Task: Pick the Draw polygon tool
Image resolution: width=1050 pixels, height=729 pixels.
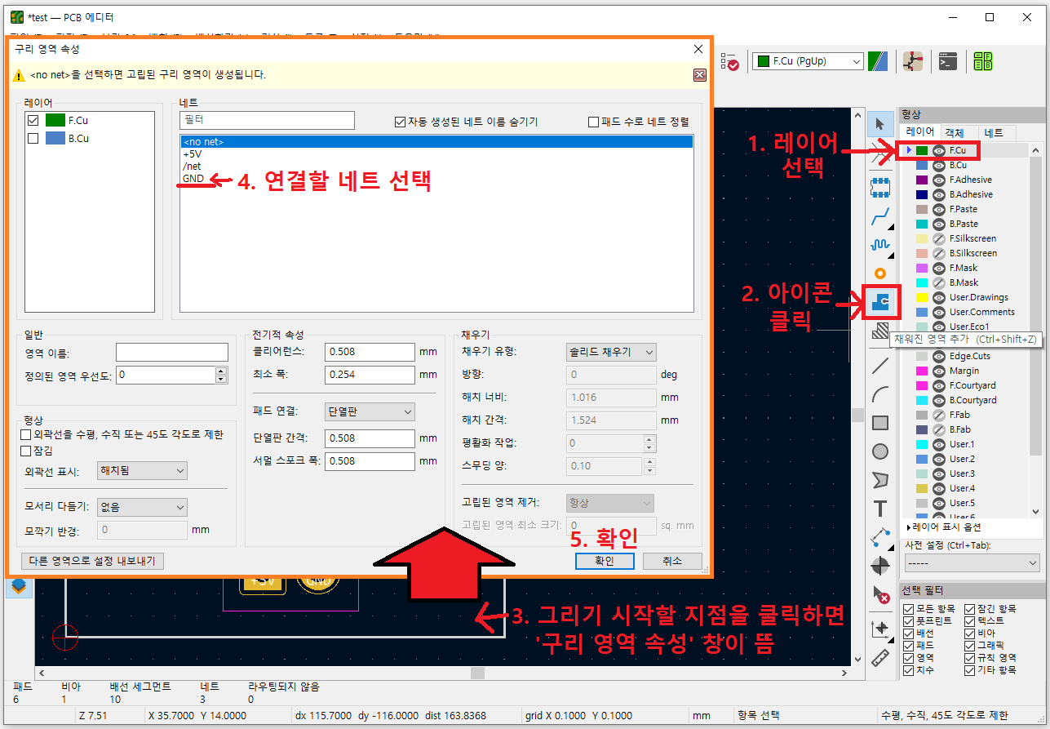Action: point(879,480)
